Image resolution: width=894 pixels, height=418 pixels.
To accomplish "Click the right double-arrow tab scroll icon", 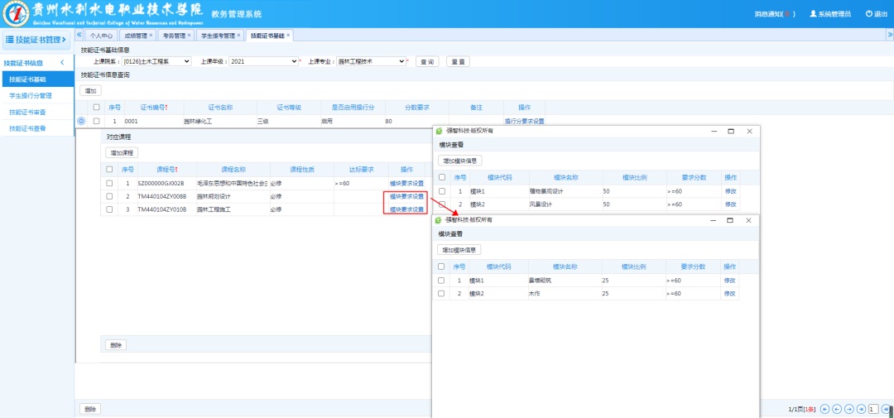I will coord(890,36).
